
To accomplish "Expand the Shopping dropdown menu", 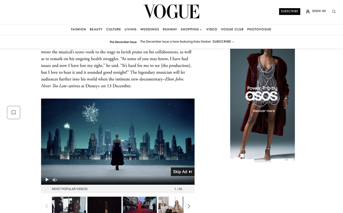I will (191, 29).
